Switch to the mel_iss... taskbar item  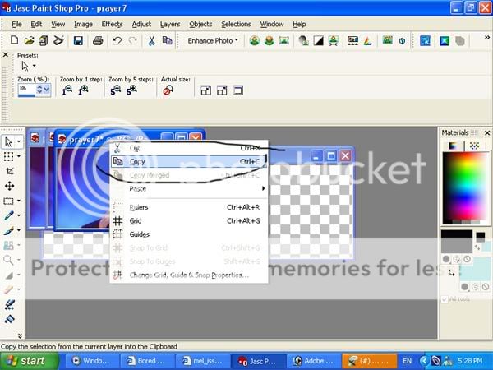pos(203,361)
